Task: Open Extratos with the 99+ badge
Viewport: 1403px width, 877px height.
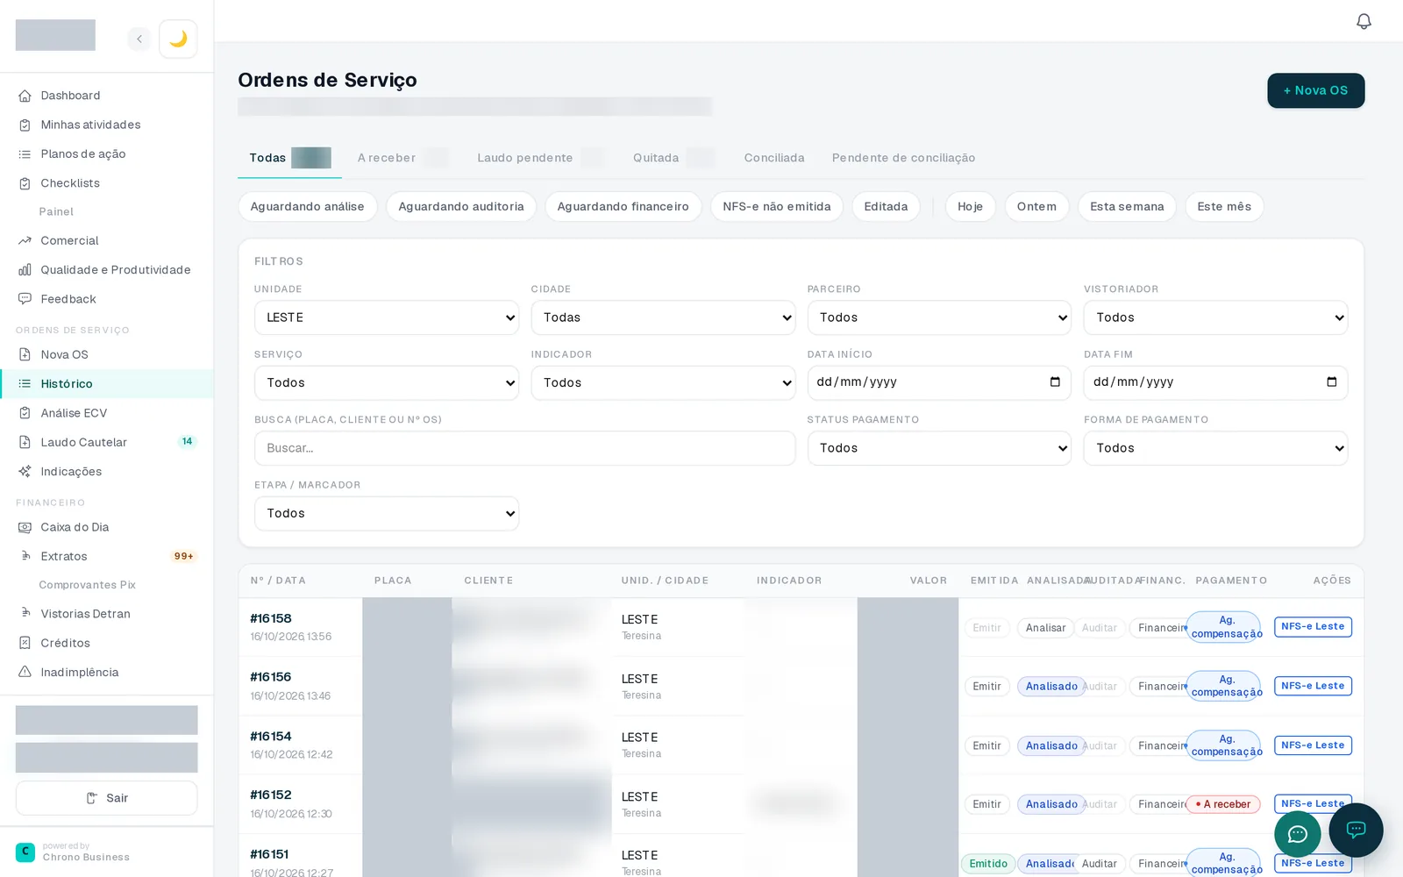Action: [106, 556]
